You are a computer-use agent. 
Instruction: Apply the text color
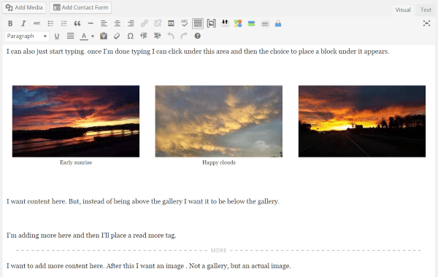tap(84, 36)
